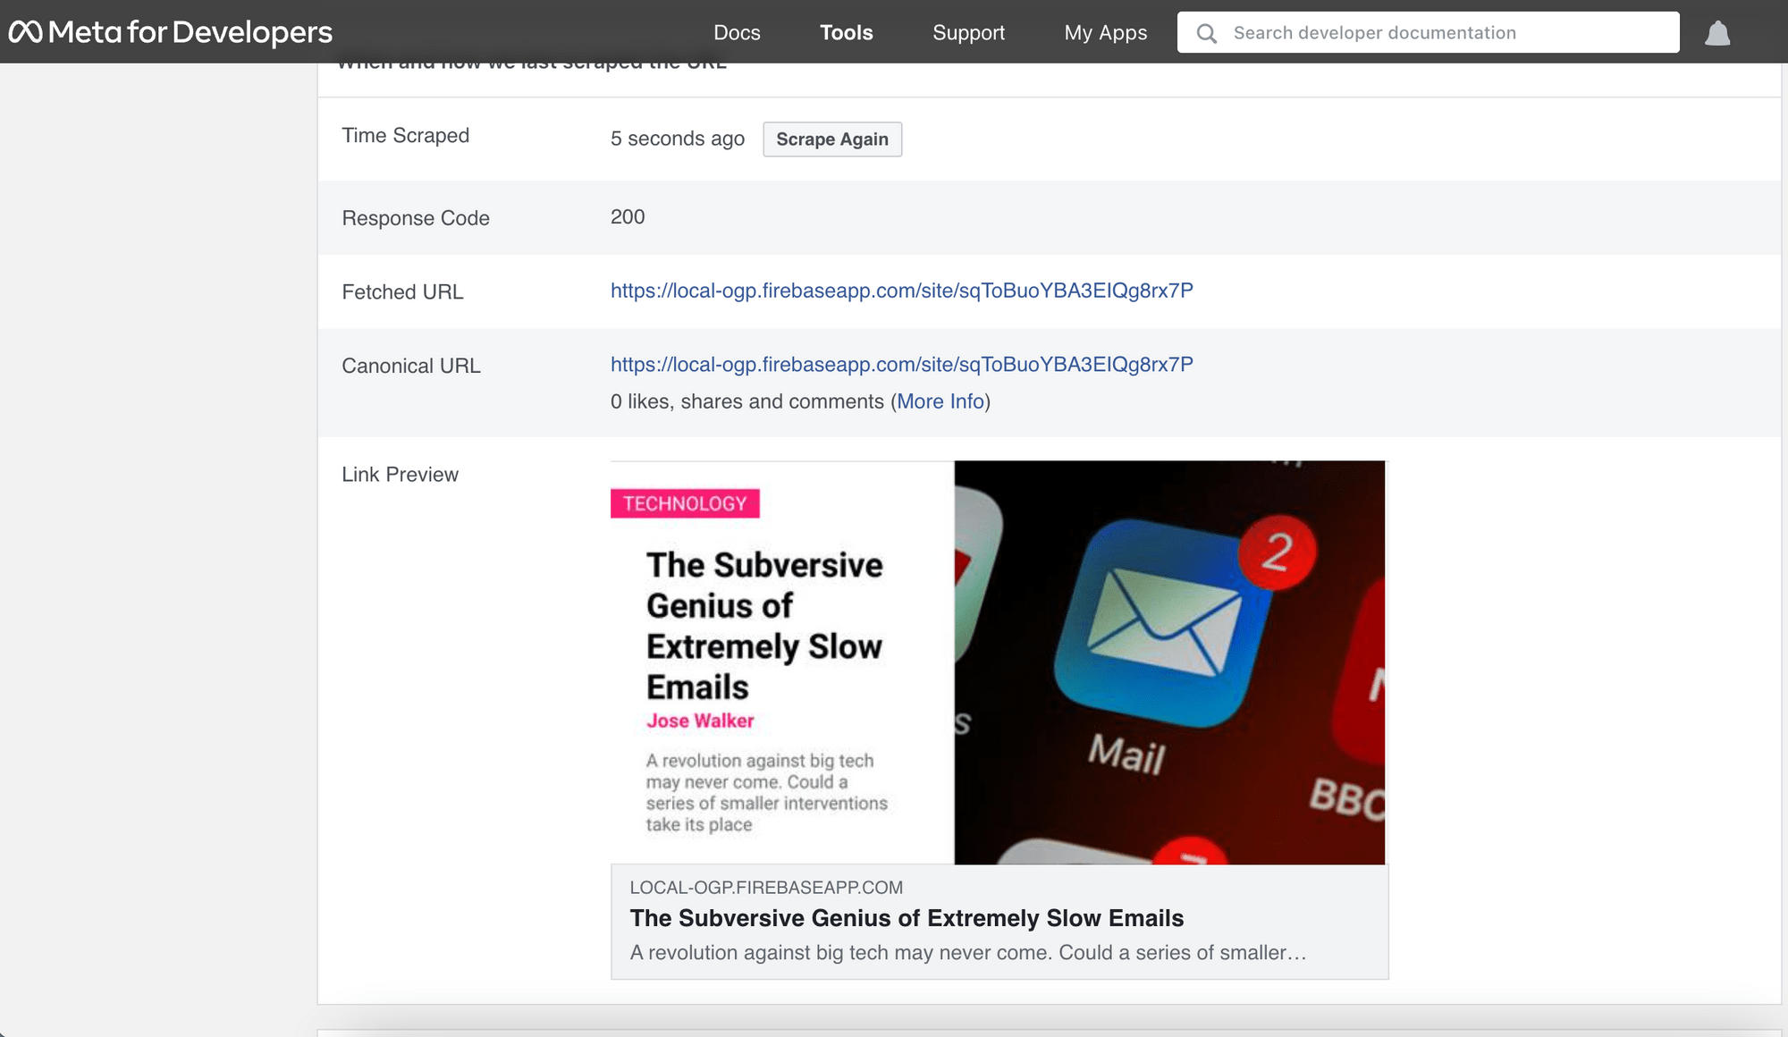Open the Fetched URL link

[x=901, y=291]
